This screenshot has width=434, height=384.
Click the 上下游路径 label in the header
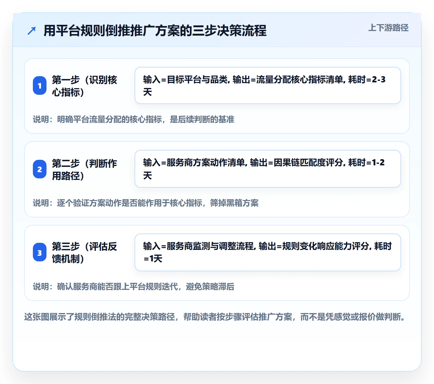point(388,28)
